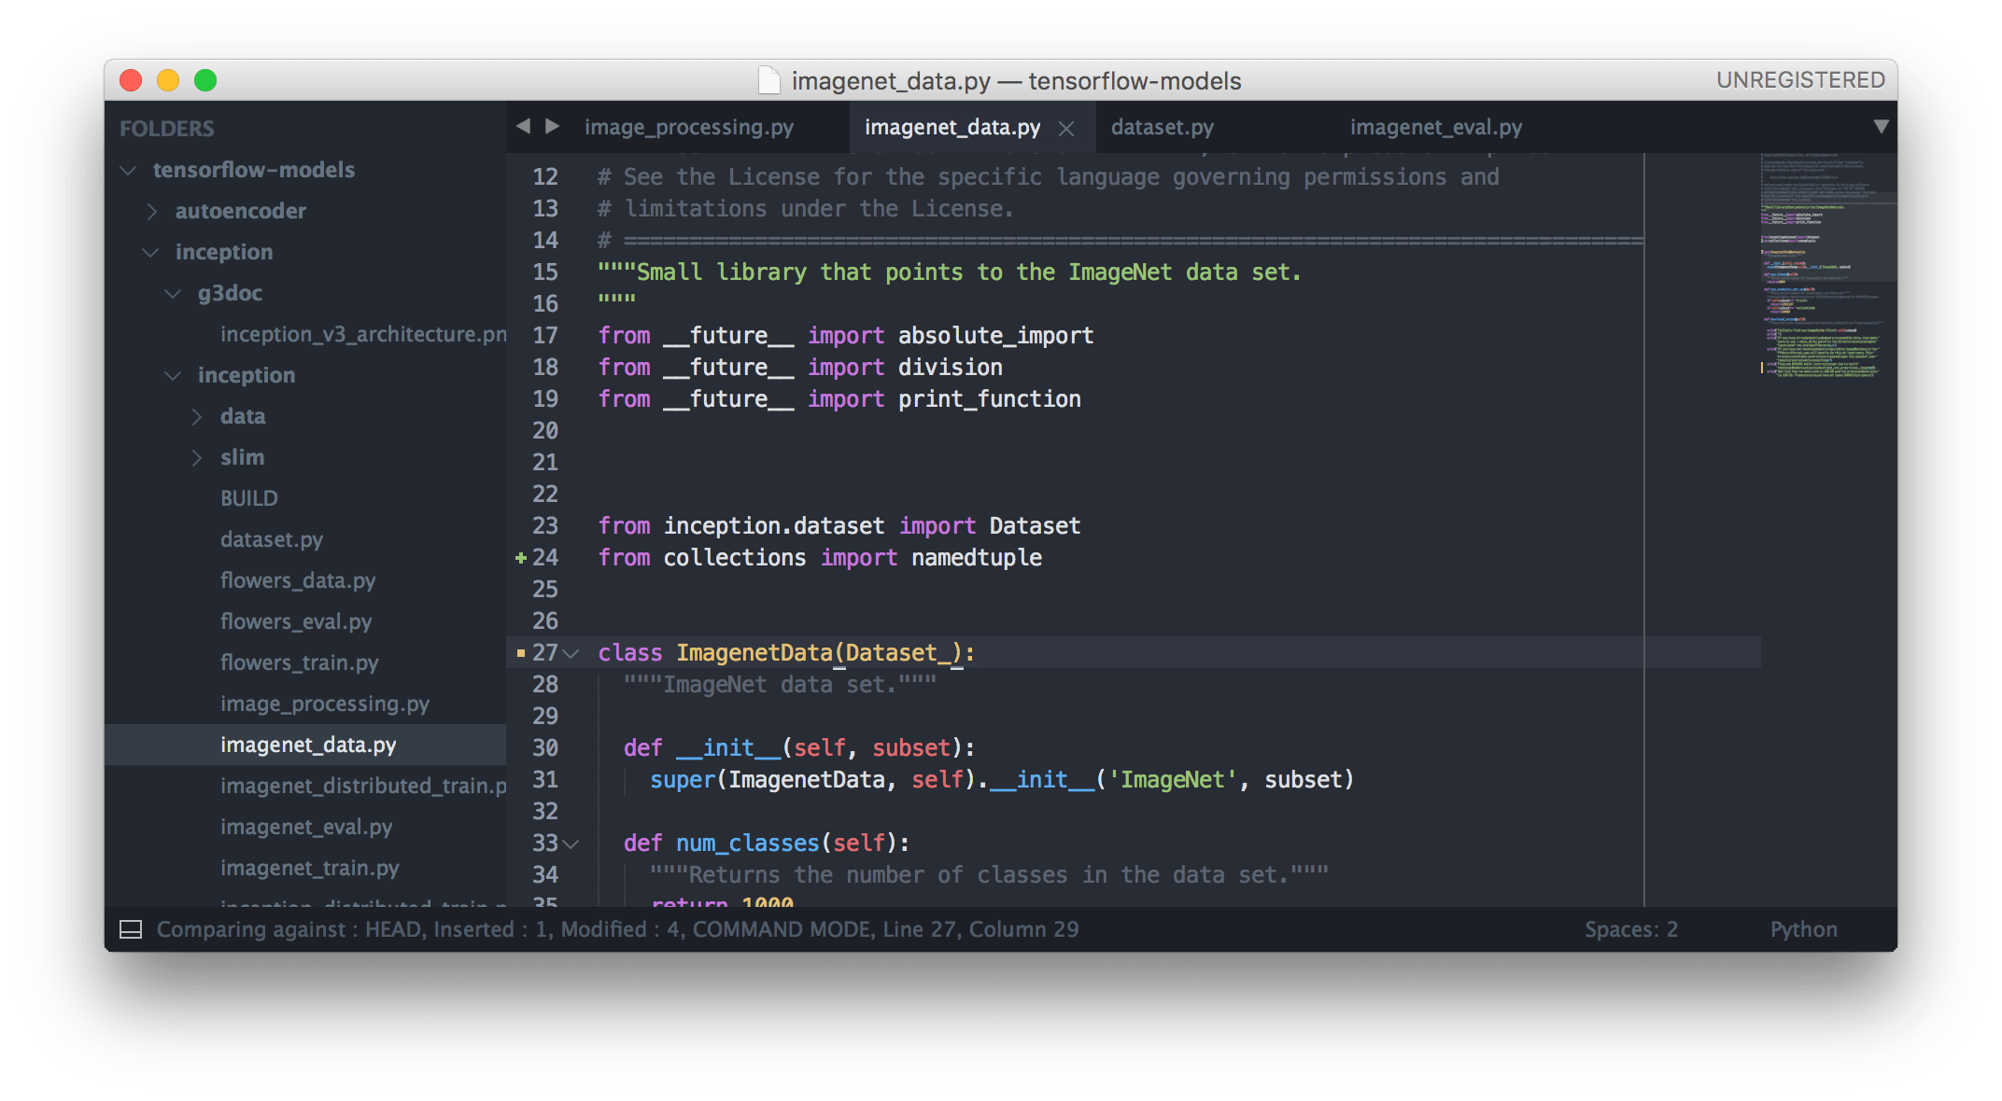The width and height of the screenshot is (2002, 1101).
Task: Click line number 17 in the gutter
Action: 545,335
